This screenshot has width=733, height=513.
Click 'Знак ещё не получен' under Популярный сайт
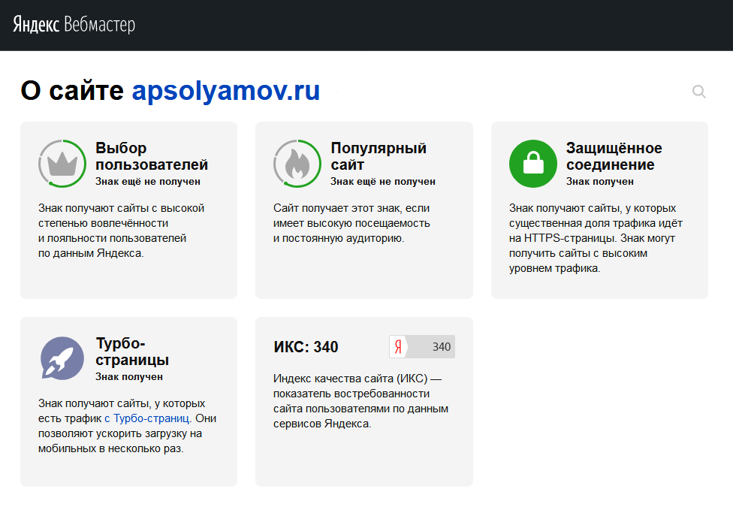pos(383,182)
